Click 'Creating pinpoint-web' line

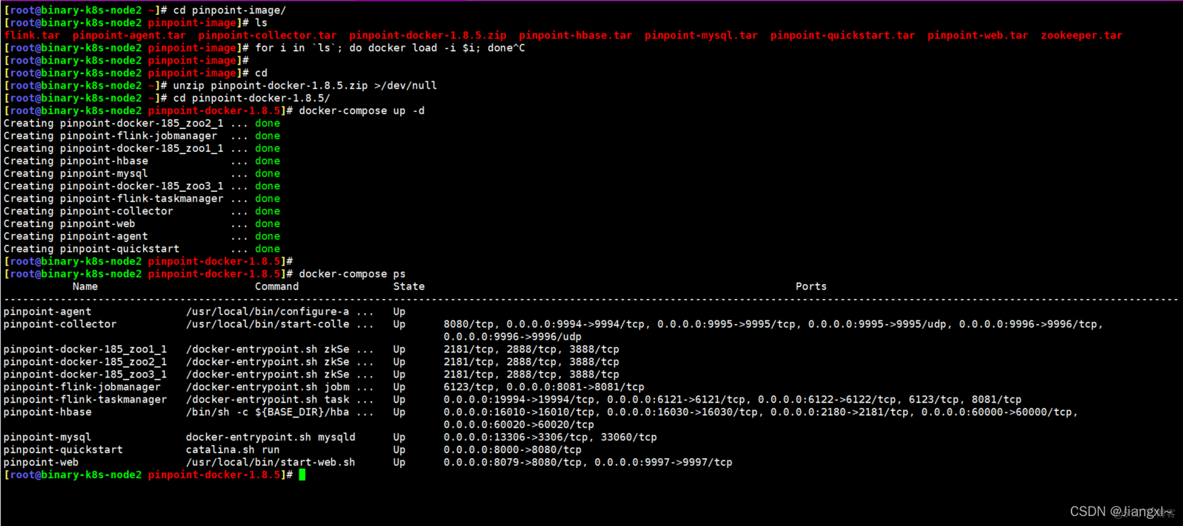tap(141, 224)
